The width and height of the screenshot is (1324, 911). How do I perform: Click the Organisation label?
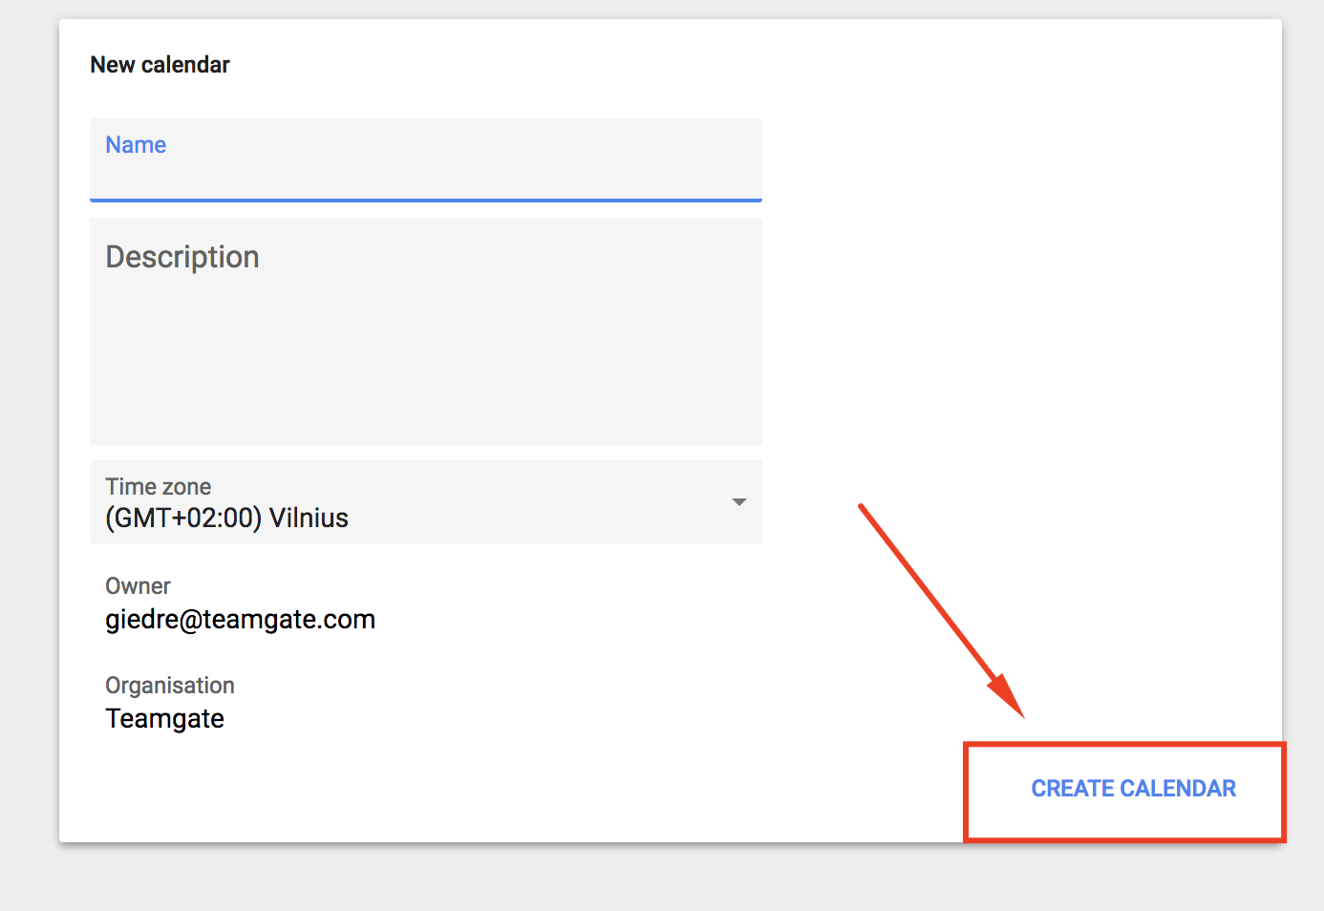(x=170, y=686)
